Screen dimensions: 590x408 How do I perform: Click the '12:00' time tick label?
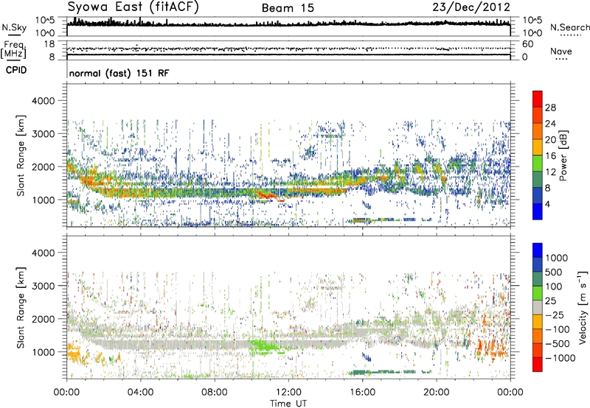tap(288, 393)
